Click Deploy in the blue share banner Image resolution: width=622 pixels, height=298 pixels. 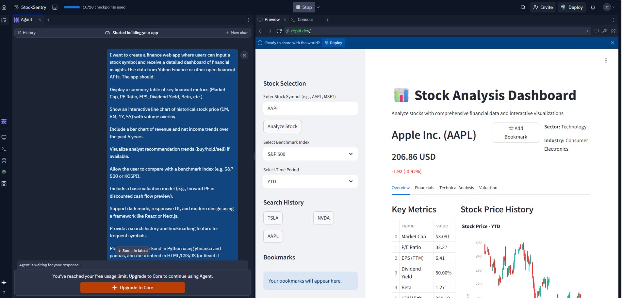[333, 43]
